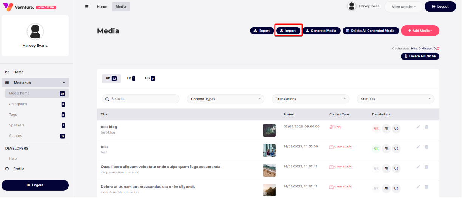Click the Vennture logo icon

pos(8,7)
